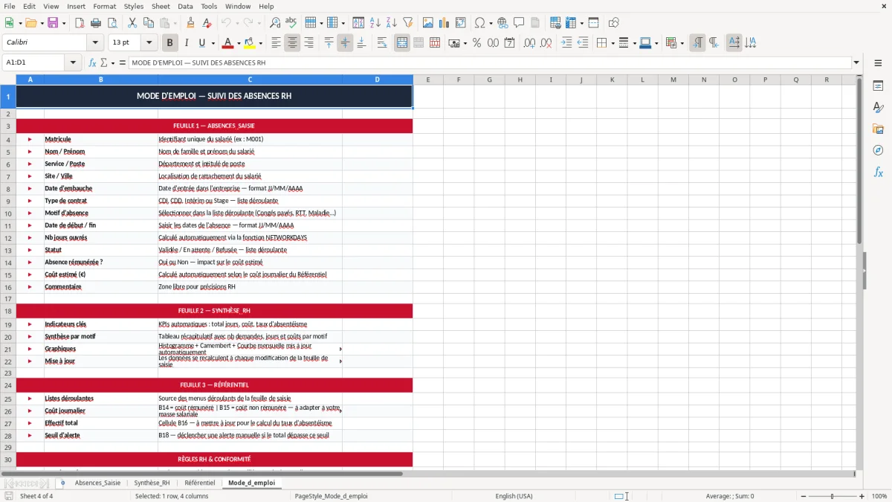The width and height of the screenshot is (892, 502).
Task: Click the Print icon in toolbar
Action: click(96, 23)
